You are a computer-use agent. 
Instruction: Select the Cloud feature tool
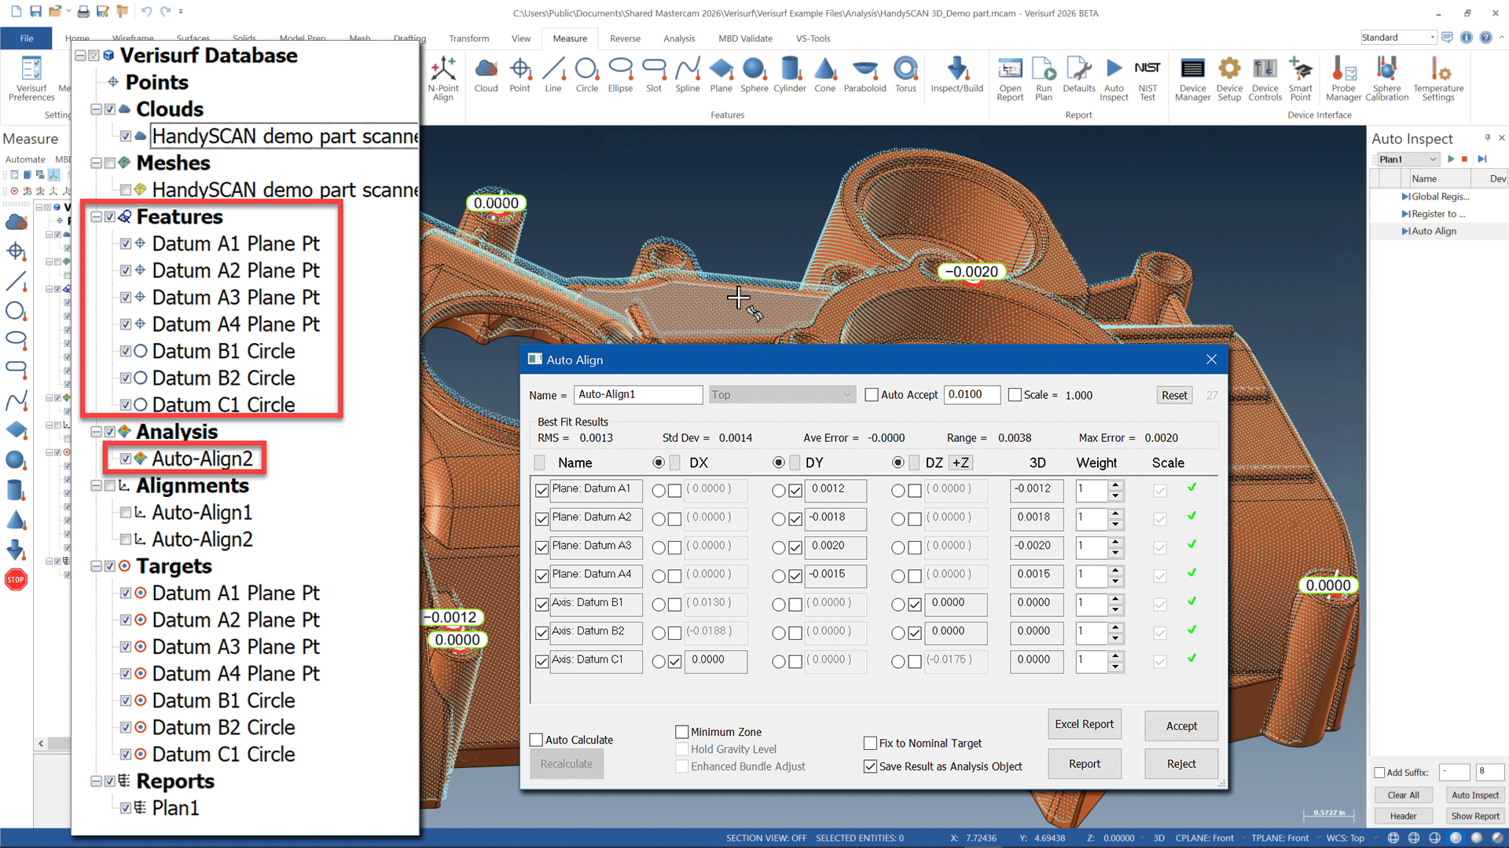click(x=486, y=75)
